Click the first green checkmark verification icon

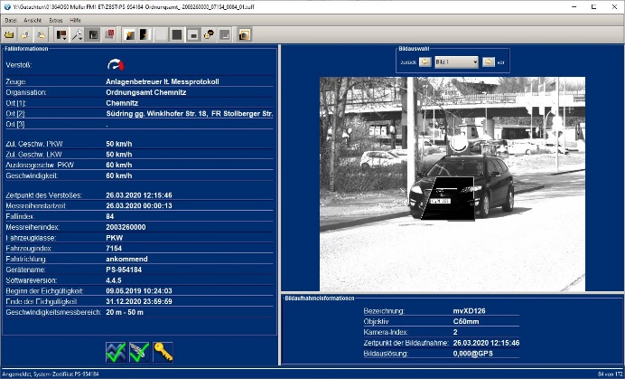pos(115,352)
